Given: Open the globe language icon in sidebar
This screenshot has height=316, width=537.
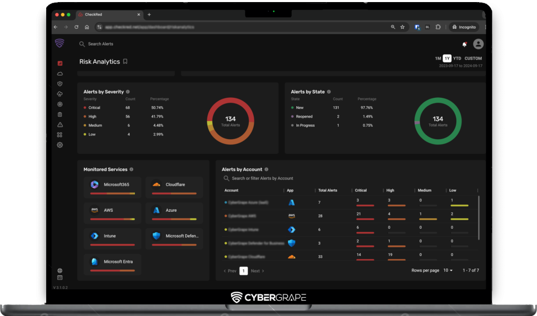Looking at the screenshot, I should (60, 270).
